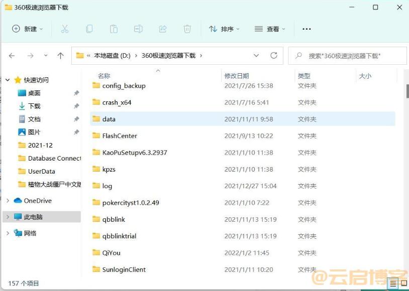The height and width of the screenshot is (291, 409).
Task: Click the date 2021/12/27 15:04
Action: click(250, 186)
